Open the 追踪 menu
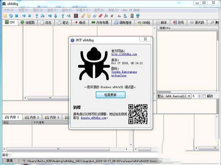221x165 pixels. point(52,10)
